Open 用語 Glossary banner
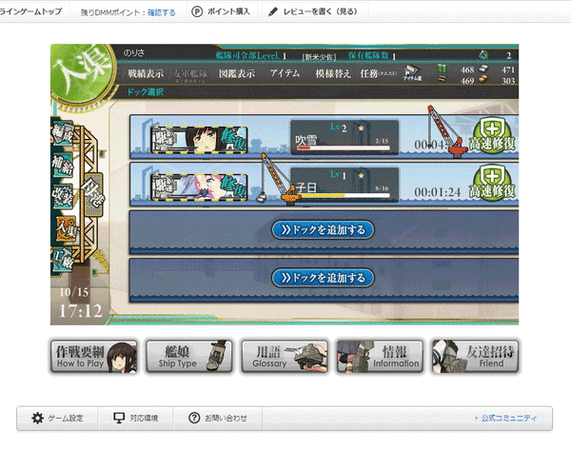 (x=285, y=357)
